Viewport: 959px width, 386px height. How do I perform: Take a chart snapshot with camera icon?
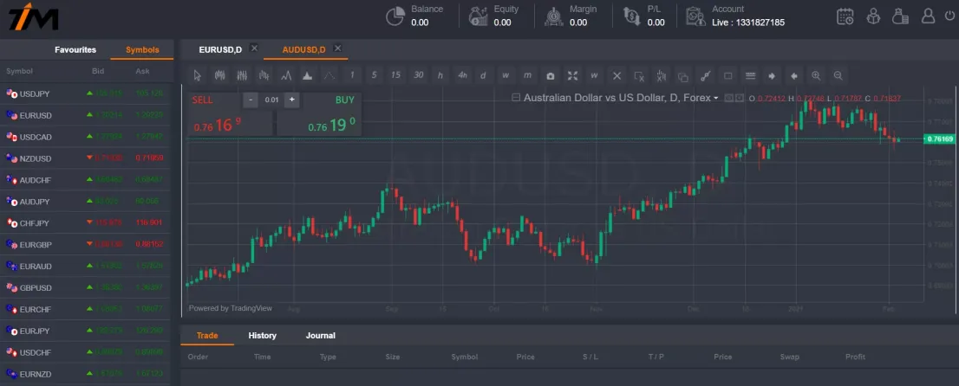[x=551, y=76]
